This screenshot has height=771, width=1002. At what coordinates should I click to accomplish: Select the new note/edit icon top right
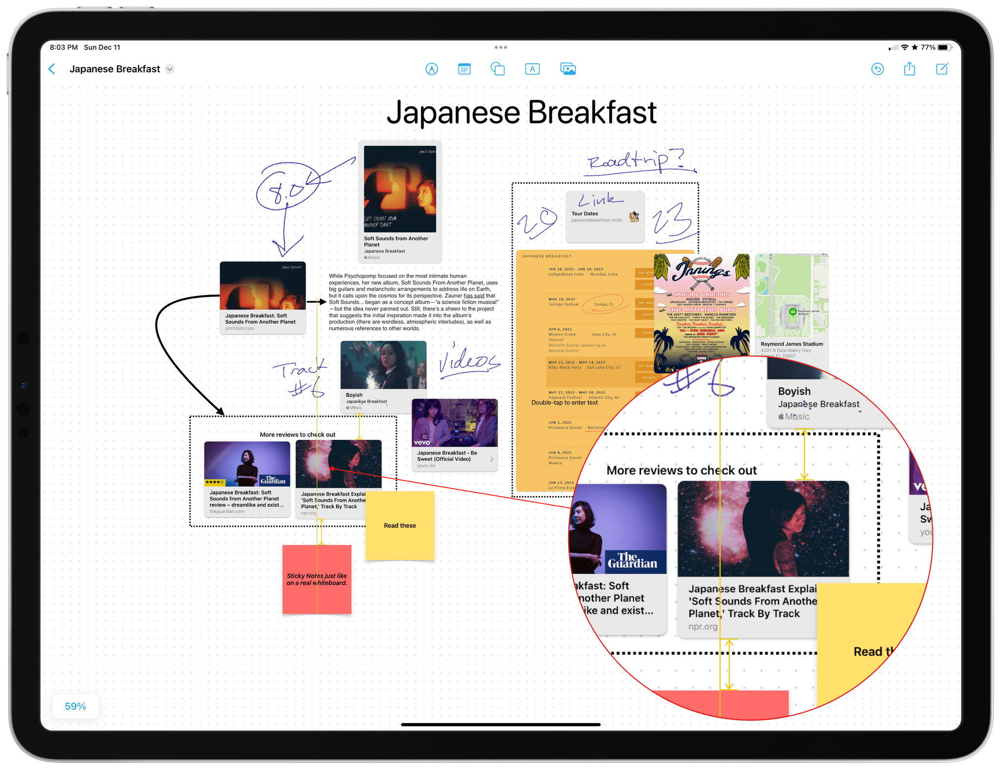coord(941,69)
